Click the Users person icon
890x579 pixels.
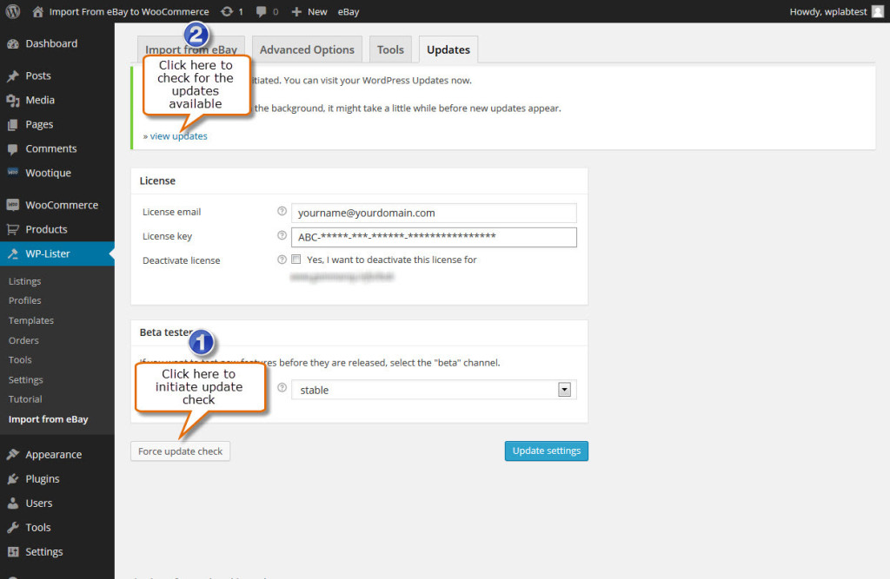tap(13, 503)
